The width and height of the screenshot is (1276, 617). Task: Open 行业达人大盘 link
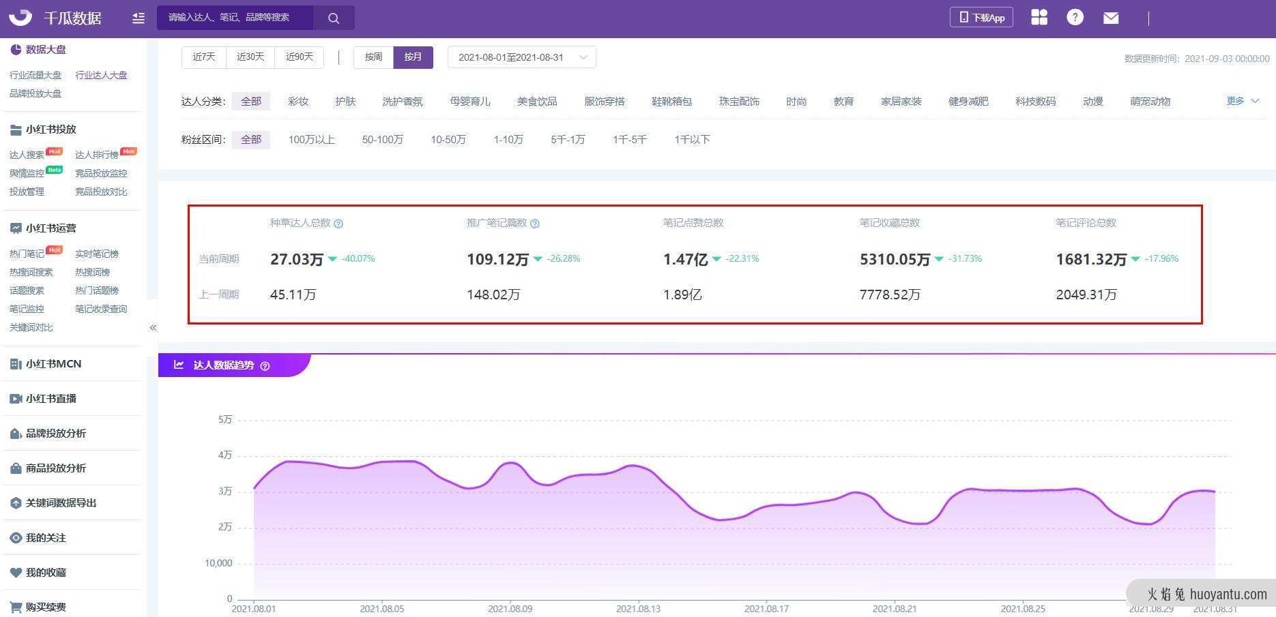click(101, 76)
